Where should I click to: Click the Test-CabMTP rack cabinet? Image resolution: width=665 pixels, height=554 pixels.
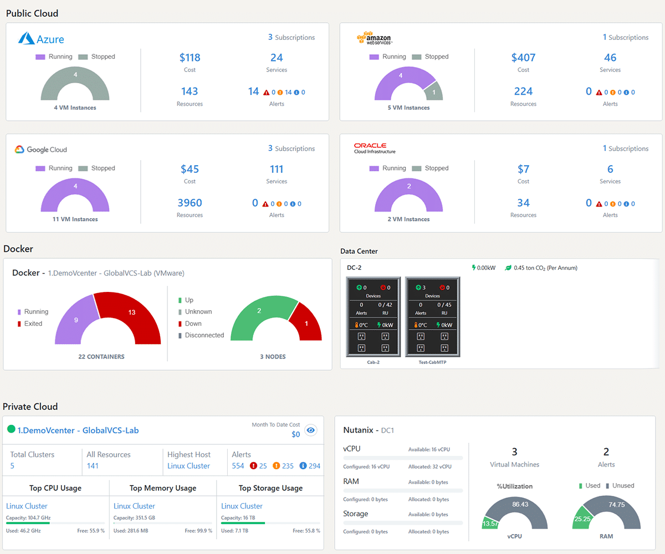point(432,317)
